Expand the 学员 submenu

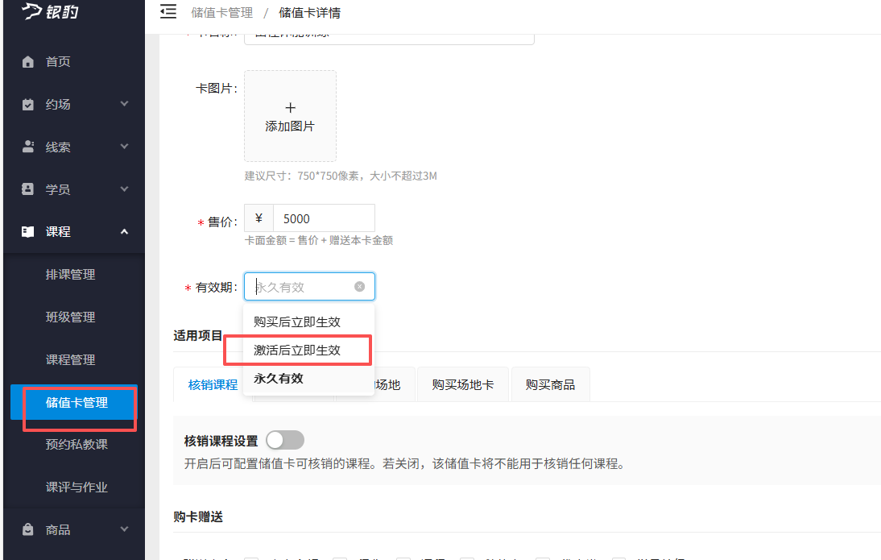[125, 189]
